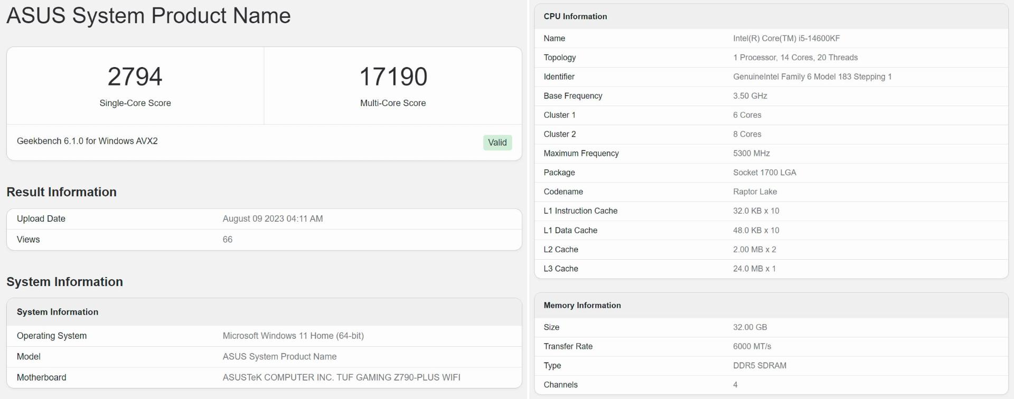
Task: Click the 'L2 Cache' label
Action: pos(561,250)
